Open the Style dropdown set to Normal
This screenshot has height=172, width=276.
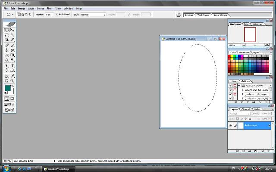coord(93,15)
